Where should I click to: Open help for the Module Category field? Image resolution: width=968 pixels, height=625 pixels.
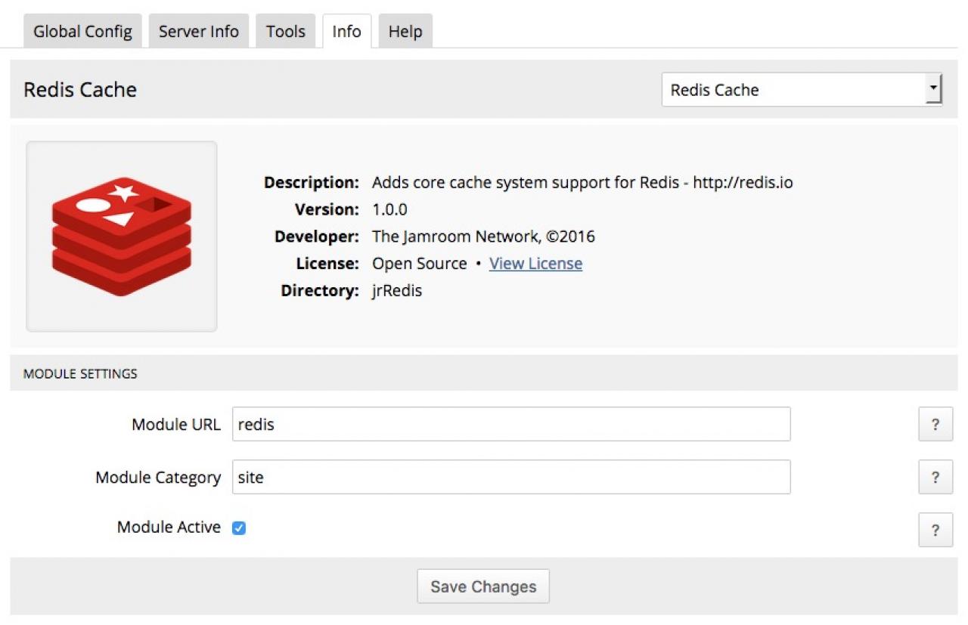click(935, 477)
